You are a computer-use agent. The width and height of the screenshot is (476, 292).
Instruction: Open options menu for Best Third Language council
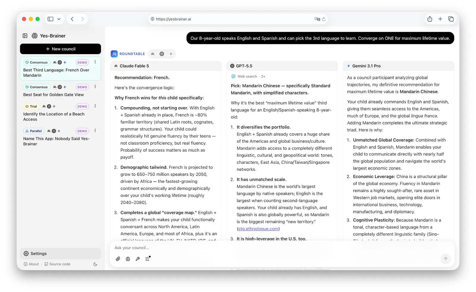pos(95,62)
